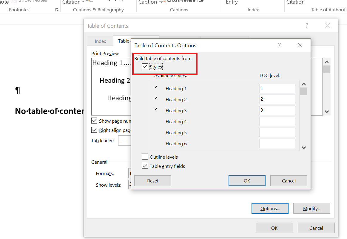Edit TOC level field for Heading 1

277,88
